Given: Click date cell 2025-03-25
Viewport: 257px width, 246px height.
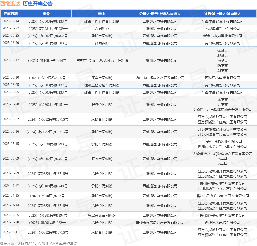Looking at the screenshot, I should point(11,215).
